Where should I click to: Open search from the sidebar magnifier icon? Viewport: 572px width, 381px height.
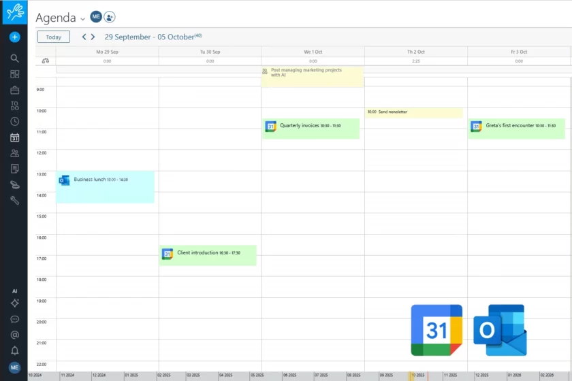coord(14,59)
